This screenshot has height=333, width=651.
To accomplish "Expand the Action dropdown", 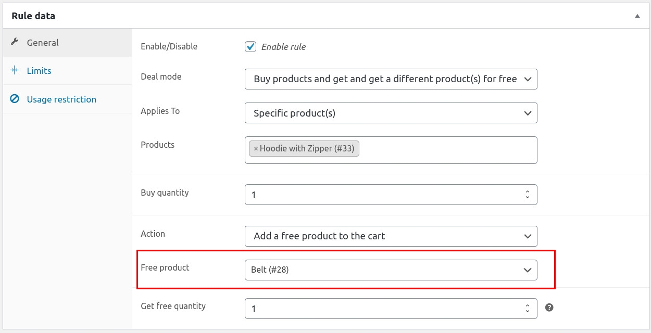I will click(391, 236).
